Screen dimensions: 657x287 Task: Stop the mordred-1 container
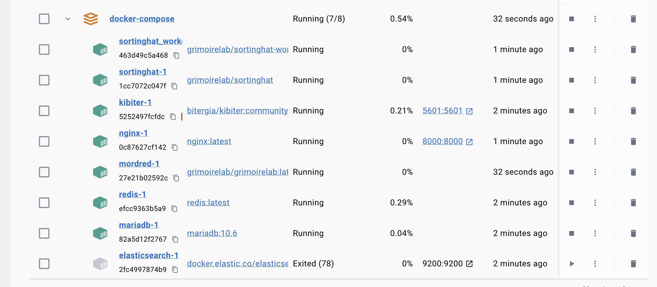[x=572, y=172]
